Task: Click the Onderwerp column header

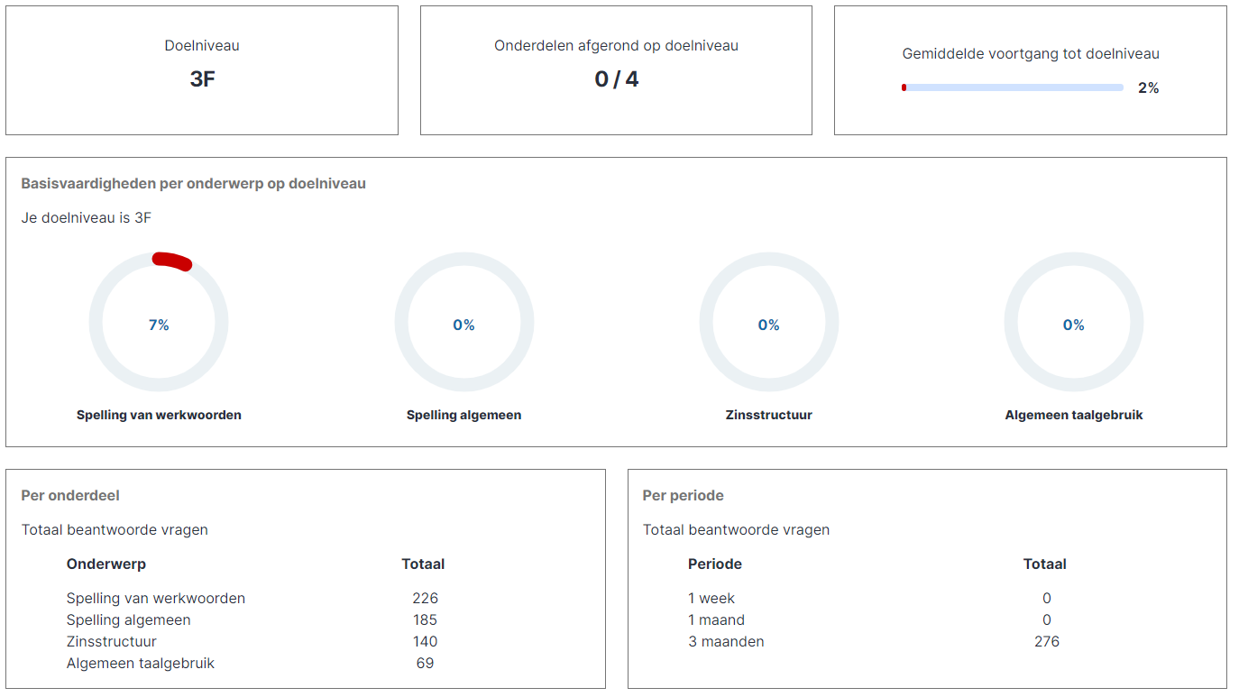Action: pos(106,564)
